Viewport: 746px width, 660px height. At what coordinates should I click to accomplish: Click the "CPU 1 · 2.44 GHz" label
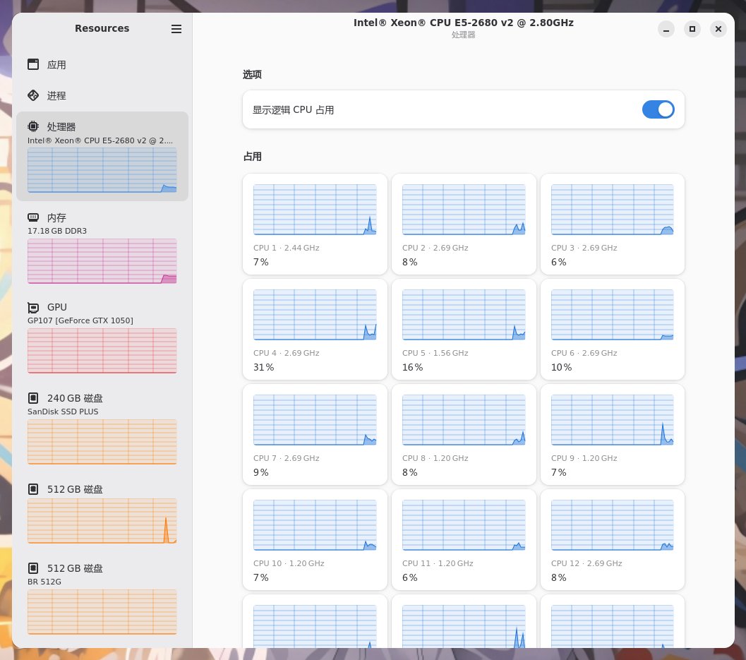click(287, 248)
